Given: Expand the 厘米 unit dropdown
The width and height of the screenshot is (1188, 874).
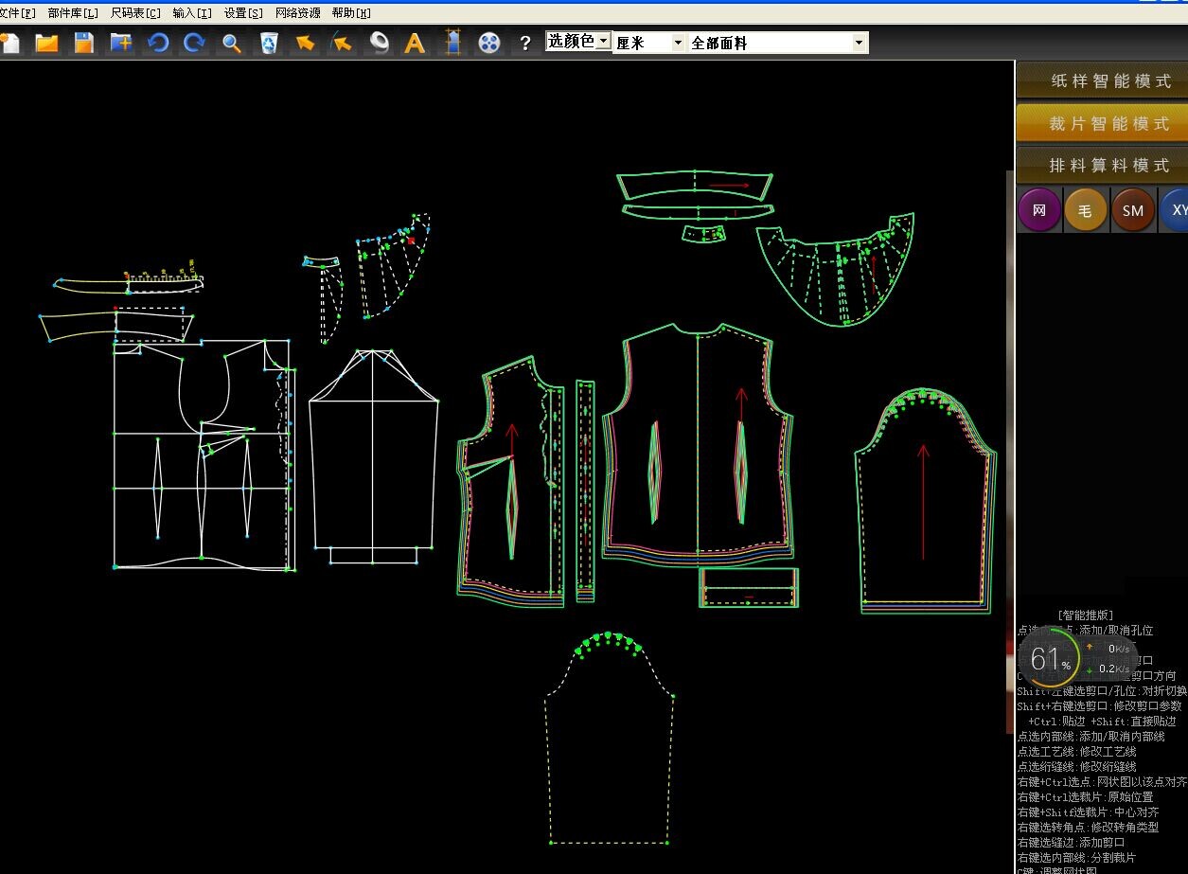Looking at the screenshot, I should (649, 43).
